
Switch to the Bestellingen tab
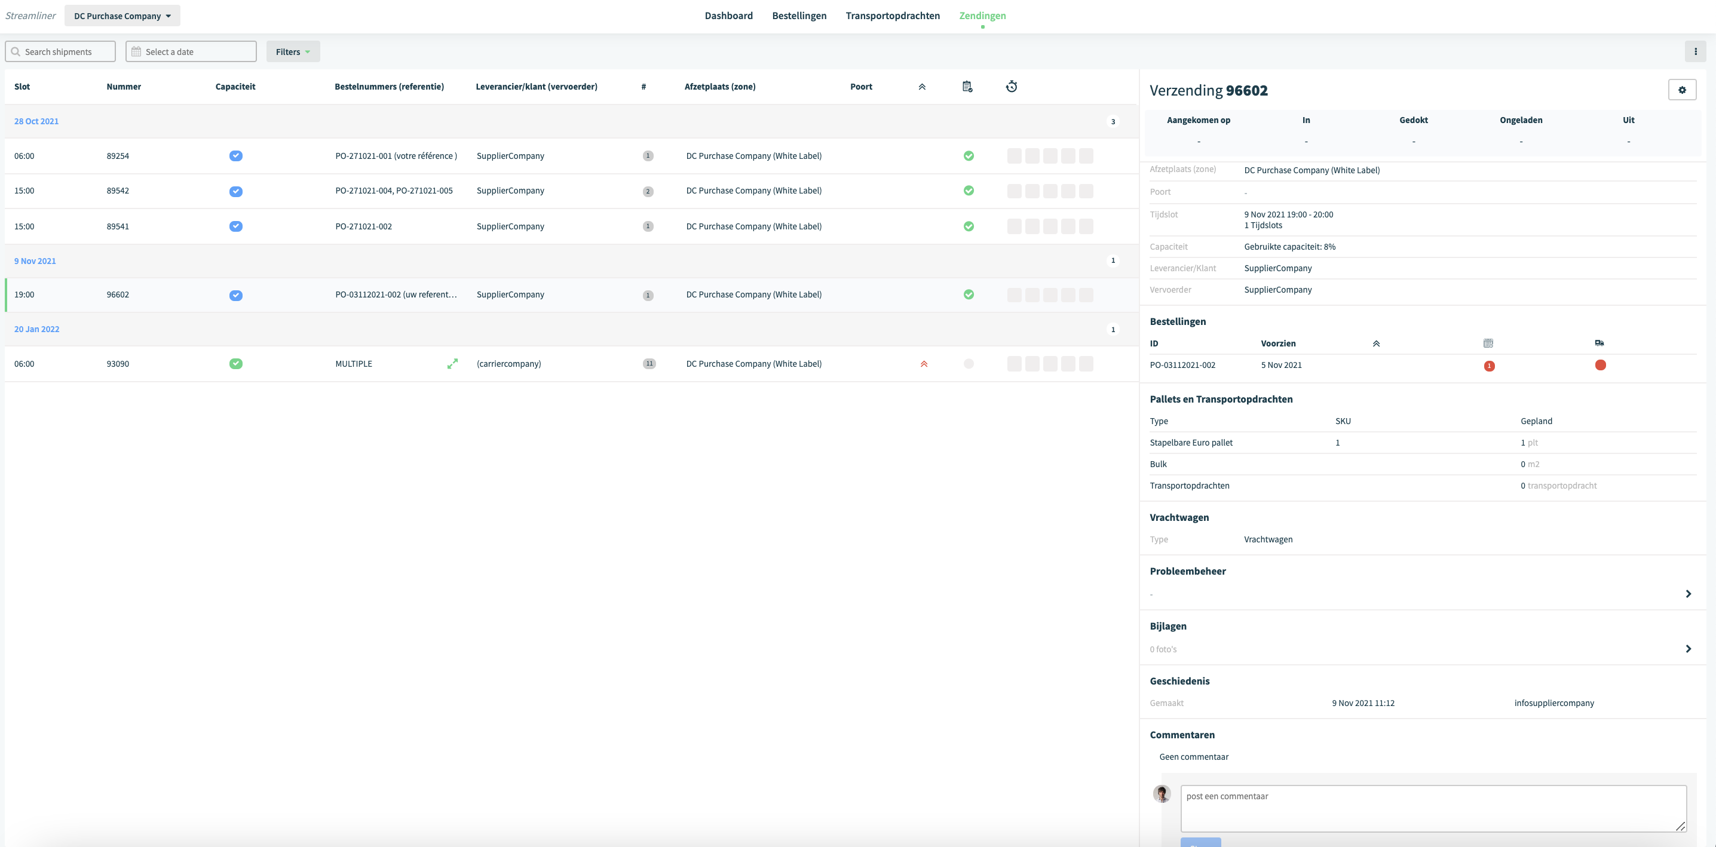[799, 16]
